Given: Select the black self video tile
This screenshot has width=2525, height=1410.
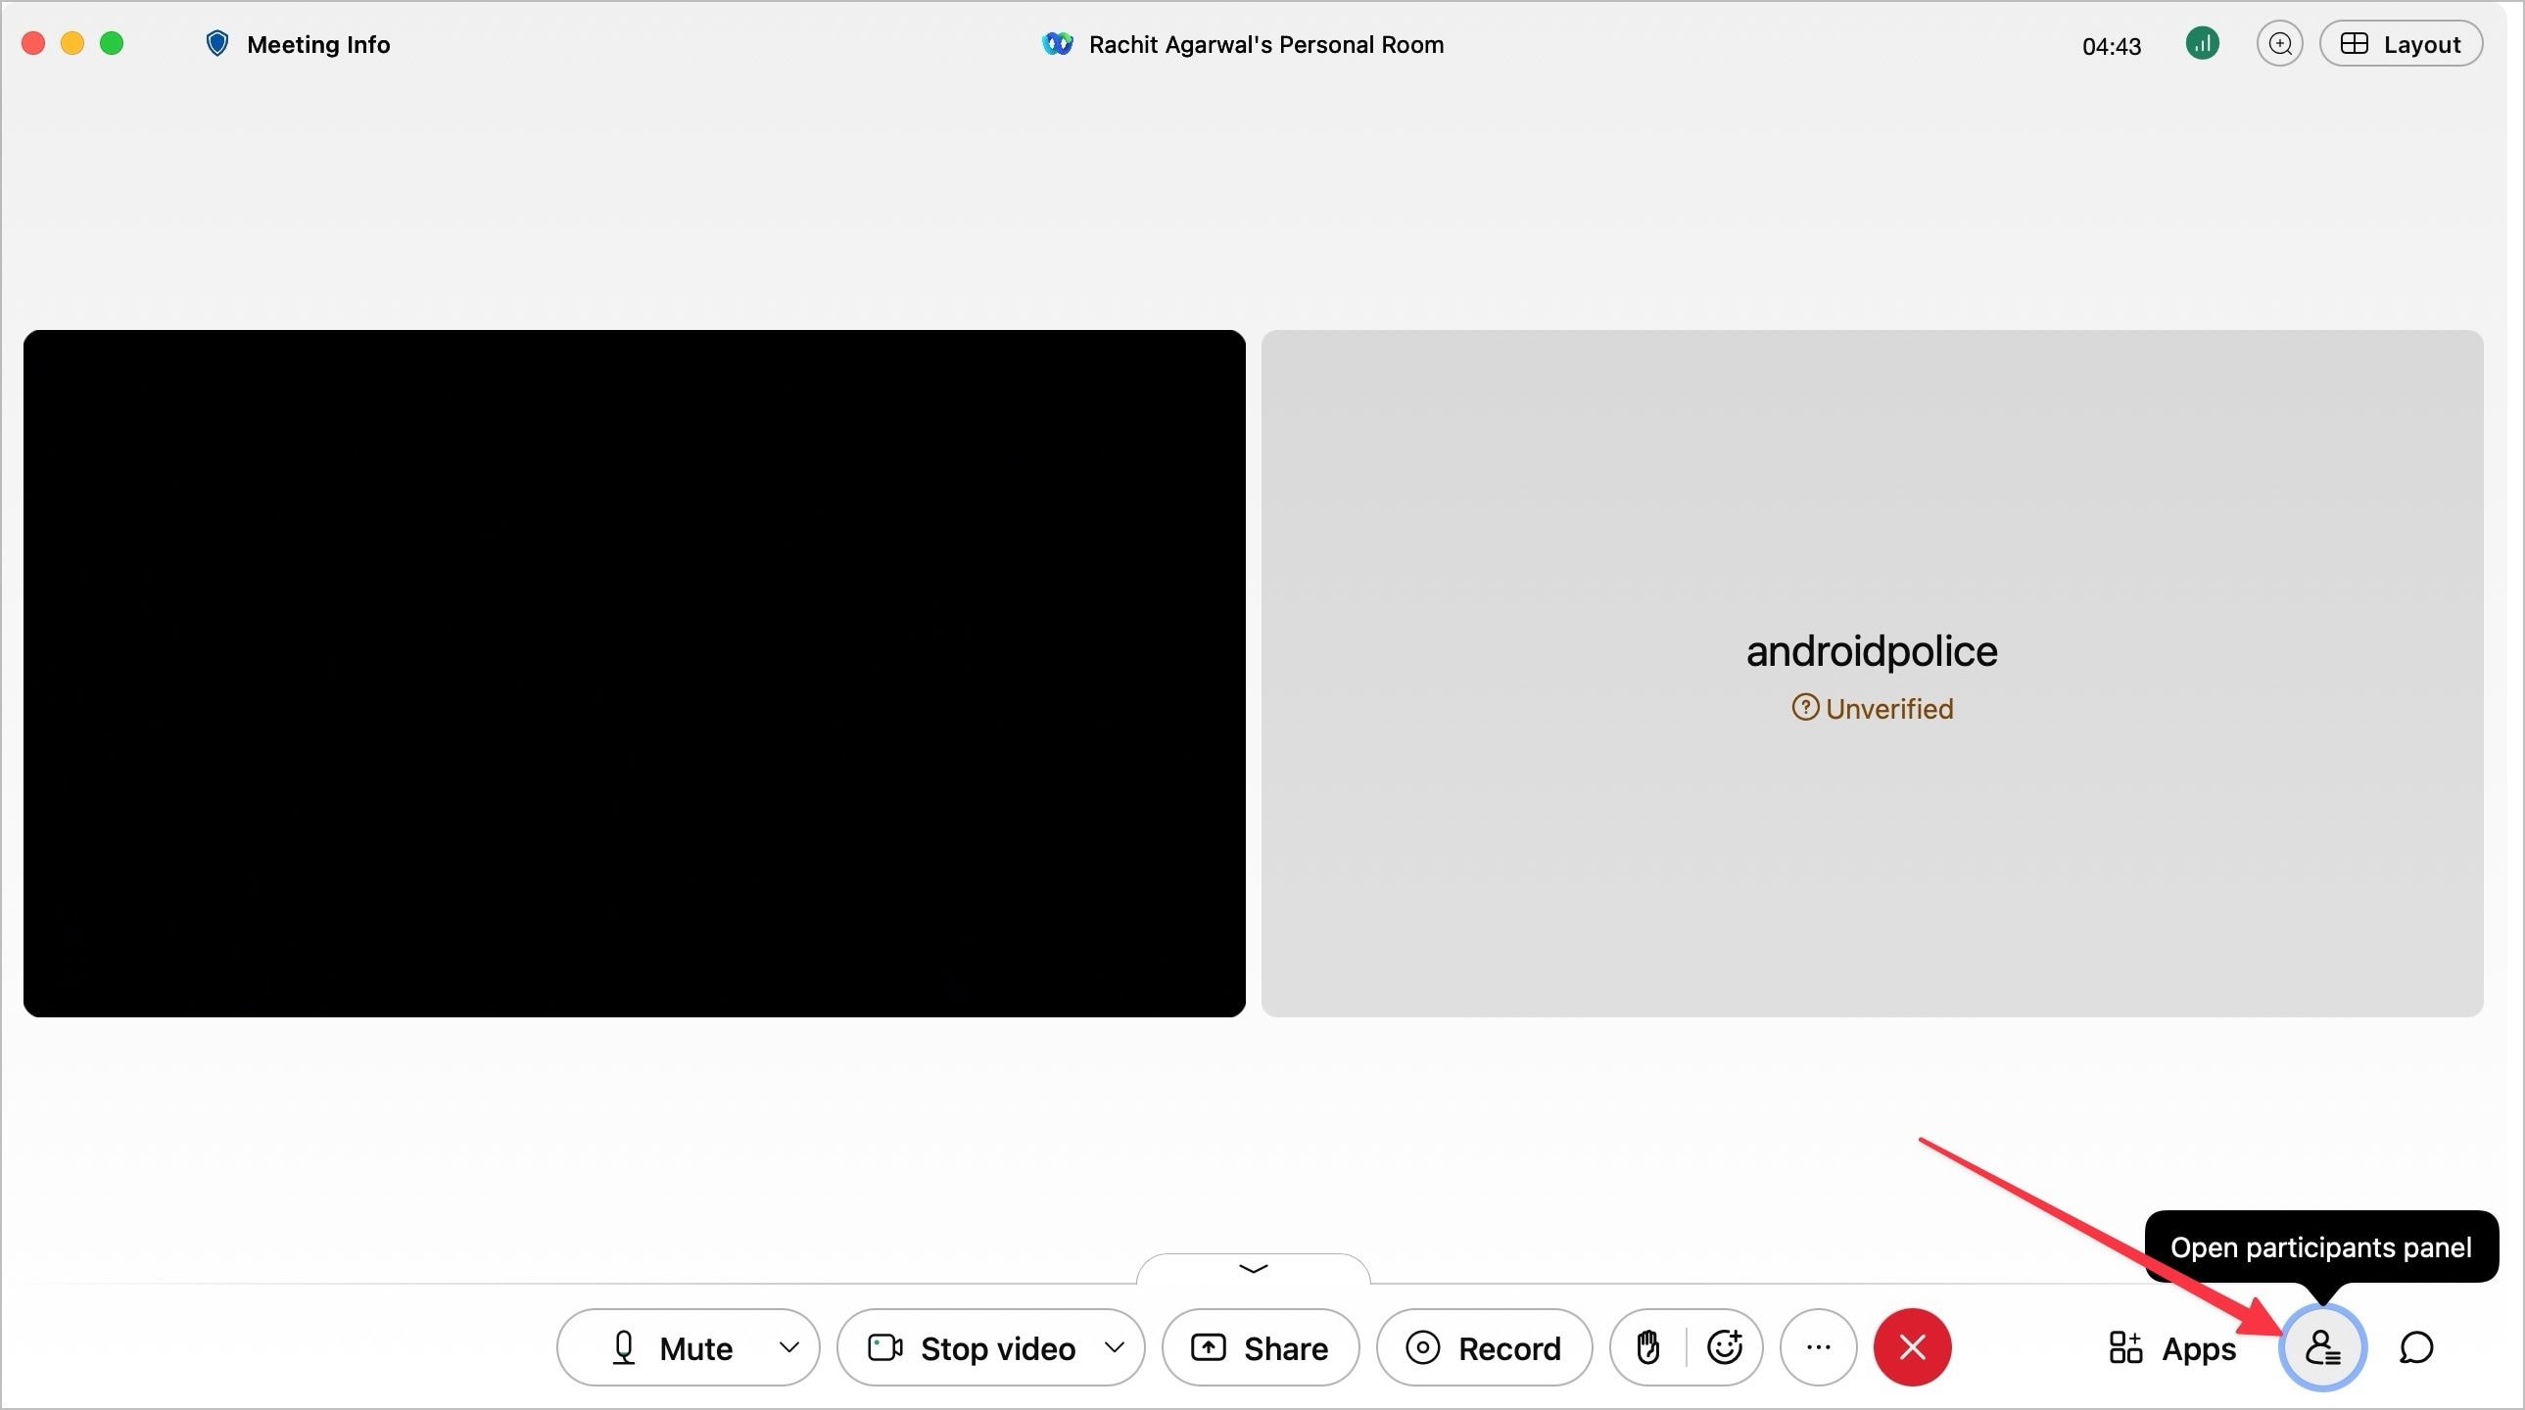Looking at the screenshot, I should [635, 673].
